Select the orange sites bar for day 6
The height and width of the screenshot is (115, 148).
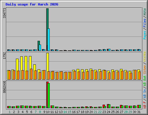tap(31, 74)
